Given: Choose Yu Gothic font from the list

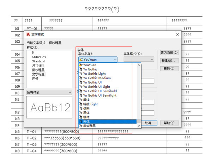Looking at the screenshot, I should tap(108, 69).
